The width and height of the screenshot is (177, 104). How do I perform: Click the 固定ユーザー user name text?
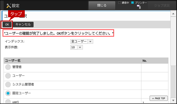(21, 93)
